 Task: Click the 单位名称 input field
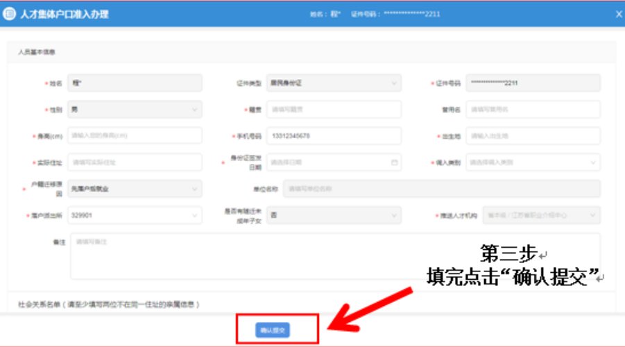pos(442,189)
